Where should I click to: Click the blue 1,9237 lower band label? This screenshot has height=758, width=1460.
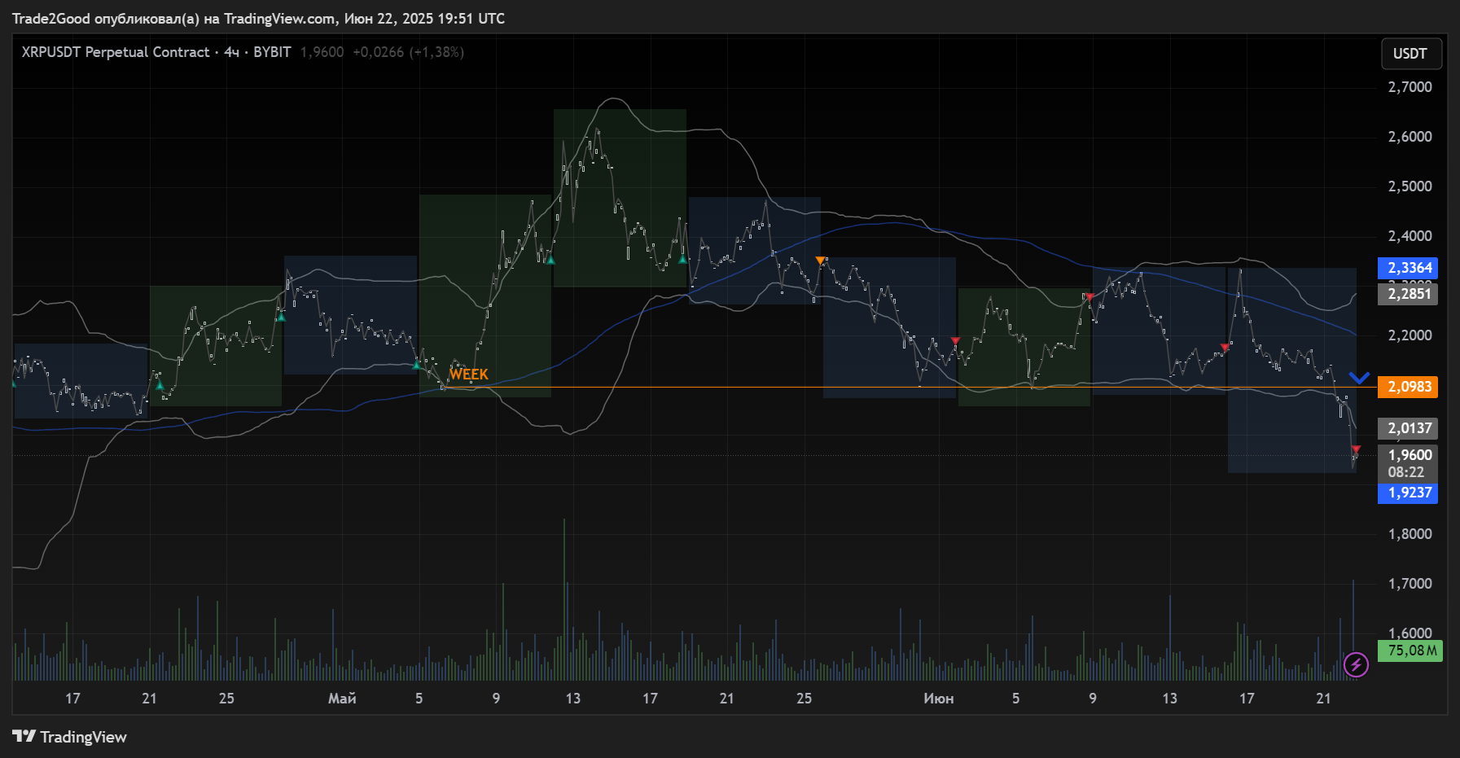pyautogui.click(x=1408, y=493)
